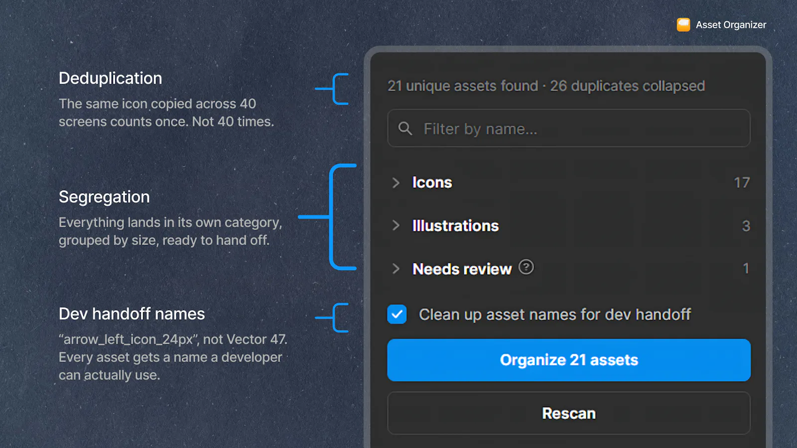Uncheck Clean up asset names checkbox

tap(397, 315)
